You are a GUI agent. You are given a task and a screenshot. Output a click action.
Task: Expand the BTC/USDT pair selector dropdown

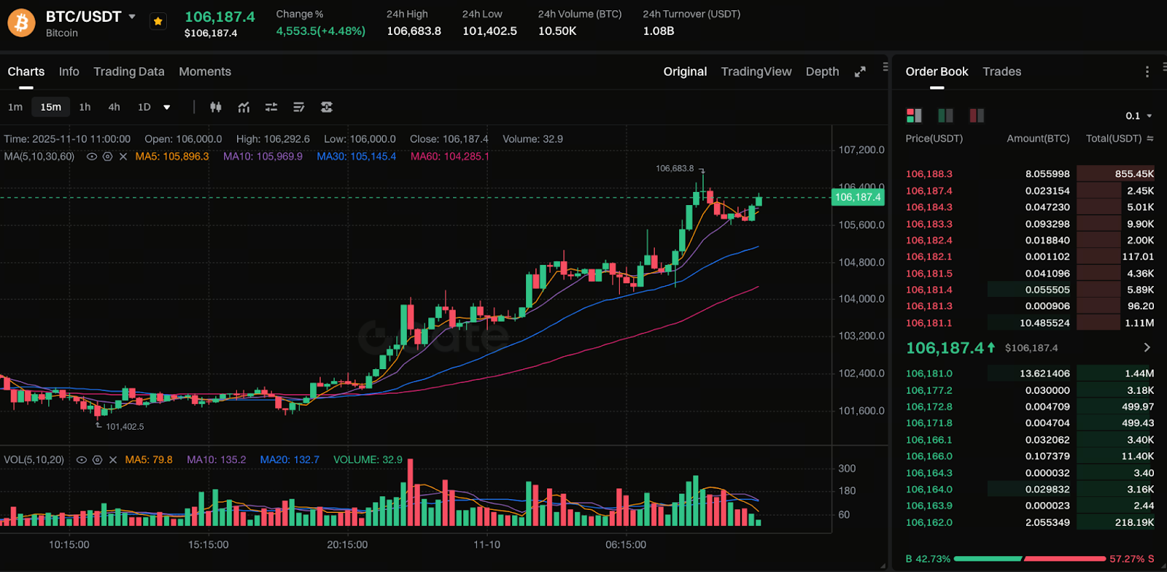[x=132, y=16]
